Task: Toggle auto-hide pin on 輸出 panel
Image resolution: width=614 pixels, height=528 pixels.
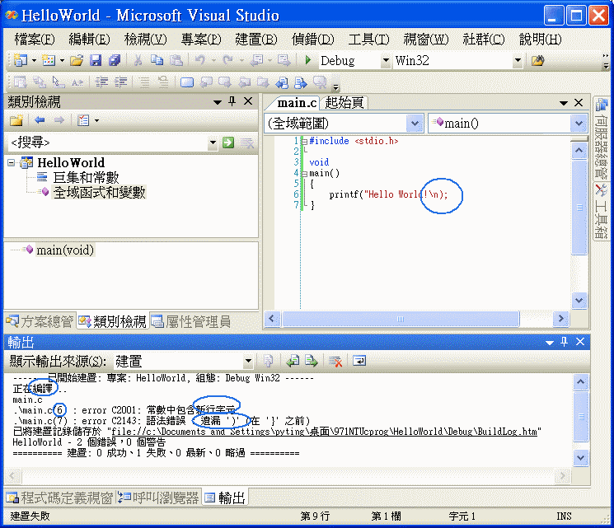Action: (565, 342)
